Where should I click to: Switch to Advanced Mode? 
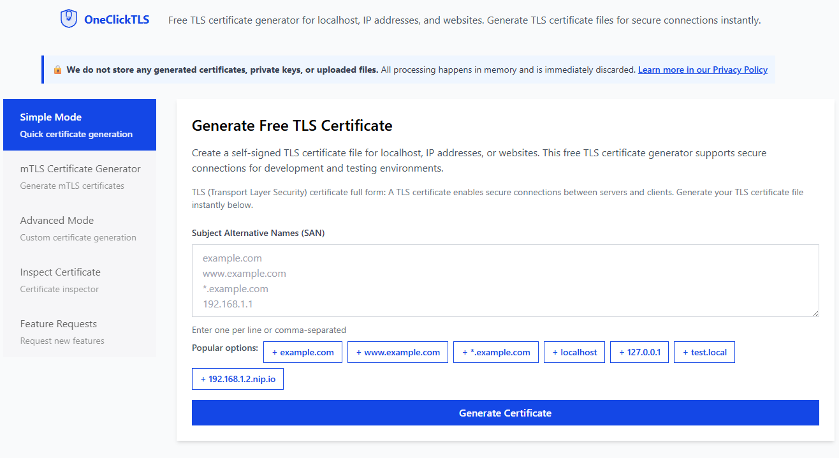click(79, 228)
